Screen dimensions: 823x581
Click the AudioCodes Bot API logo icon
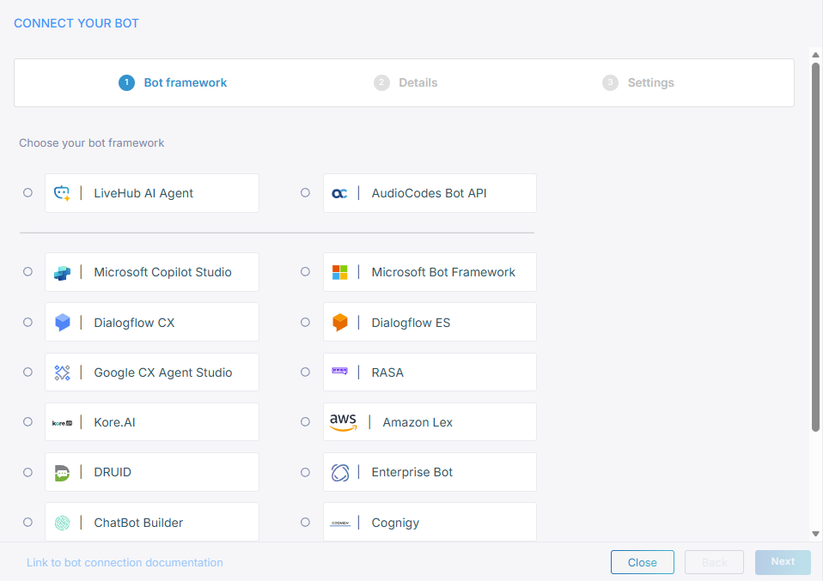pos(339,193)
